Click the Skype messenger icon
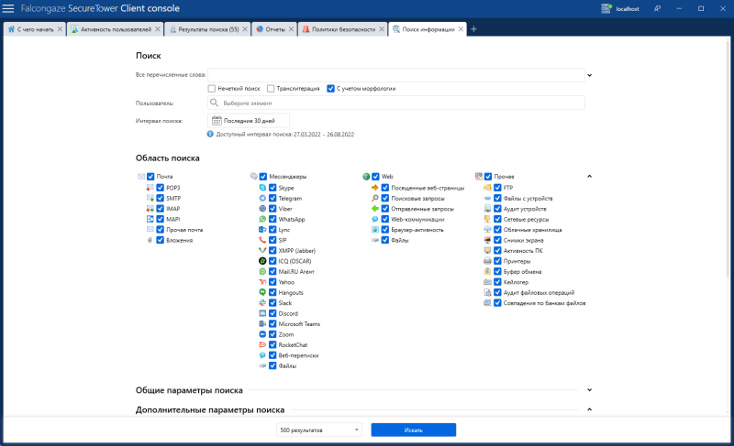 261,187
